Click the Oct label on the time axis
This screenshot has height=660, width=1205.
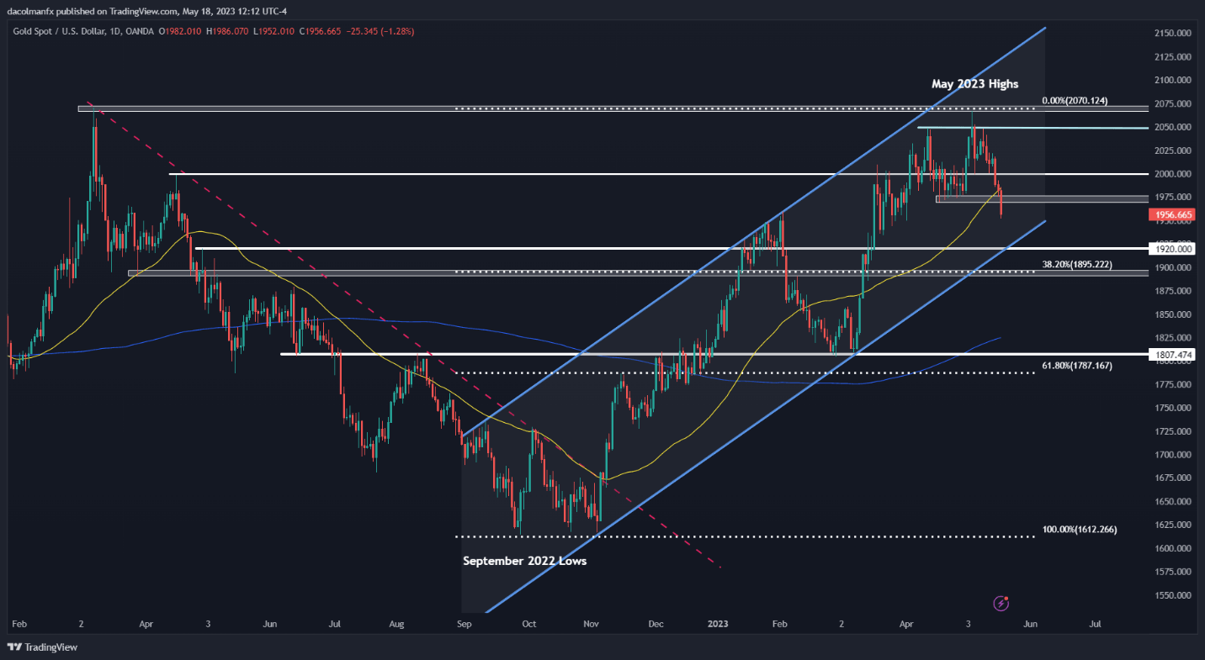[529, 626]
